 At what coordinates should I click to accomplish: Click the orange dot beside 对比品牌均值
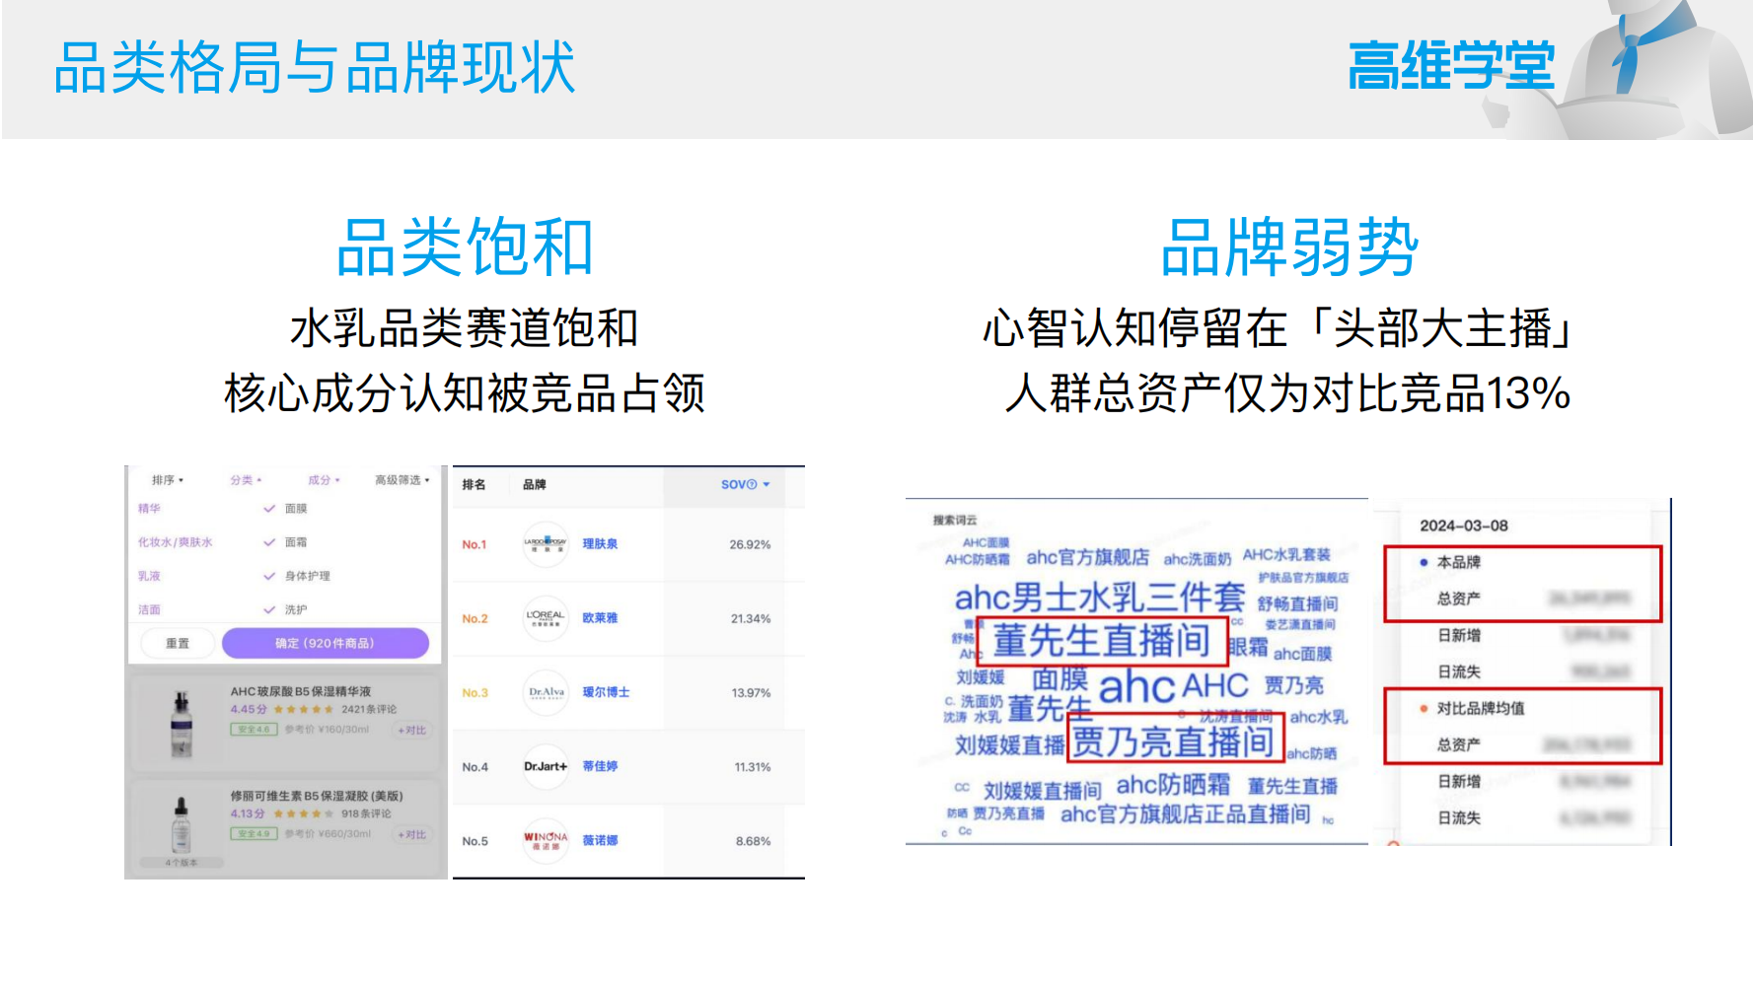coord(1424,709)
